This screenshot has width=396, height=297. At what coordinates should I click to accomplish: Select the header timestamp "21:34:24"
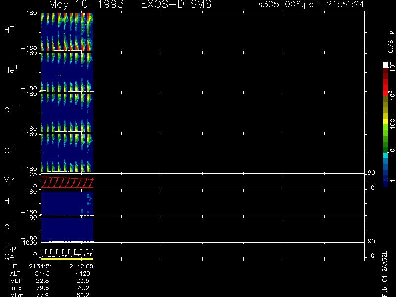(346, 4)
